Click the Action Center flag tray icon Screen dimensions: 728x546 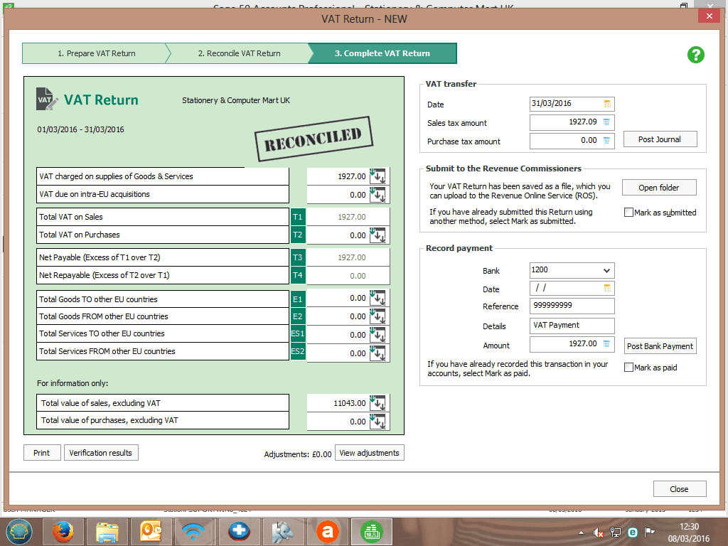650,532
